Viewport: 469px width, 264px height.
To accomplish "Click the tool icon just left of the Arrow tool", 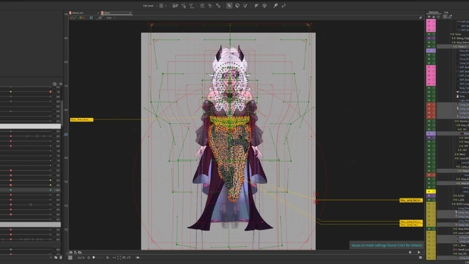I will 218,5.
